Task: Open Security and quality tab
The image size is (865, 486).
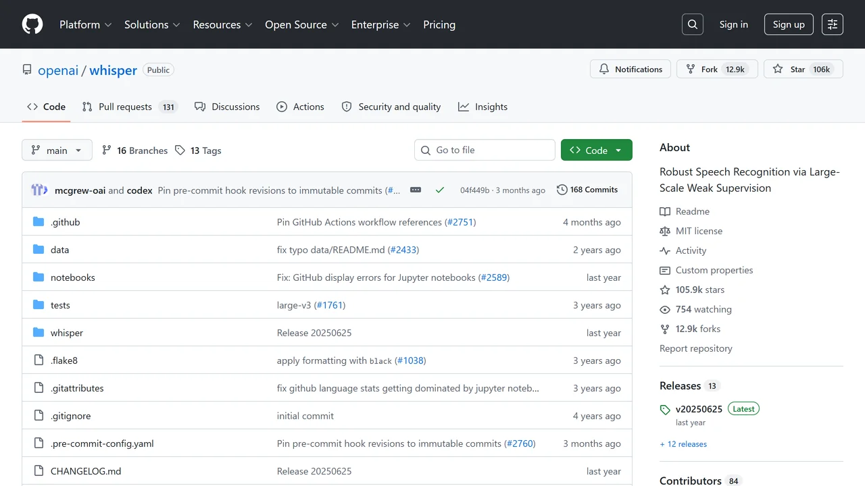Action: 391,107
